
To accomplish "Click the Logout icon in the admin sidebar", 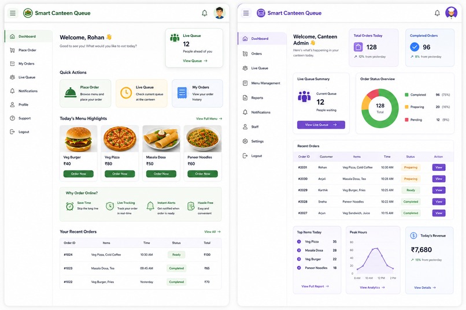I will coord(245,156).
